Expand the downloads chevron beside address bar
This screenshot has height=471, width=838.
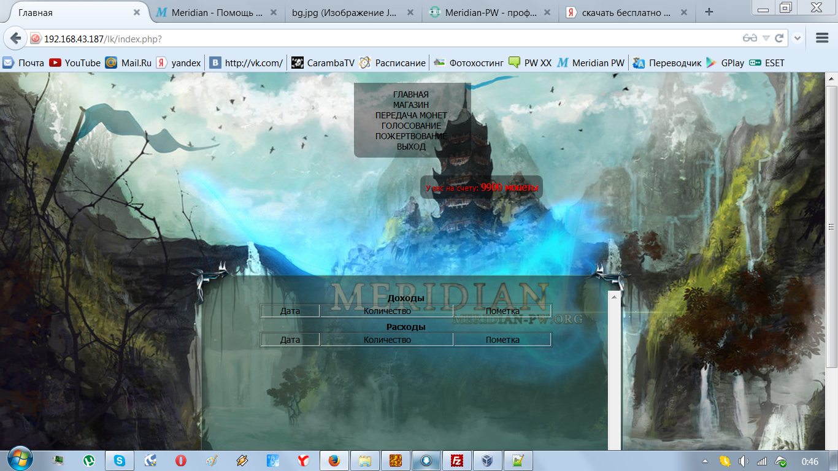[x=798, y=38]
